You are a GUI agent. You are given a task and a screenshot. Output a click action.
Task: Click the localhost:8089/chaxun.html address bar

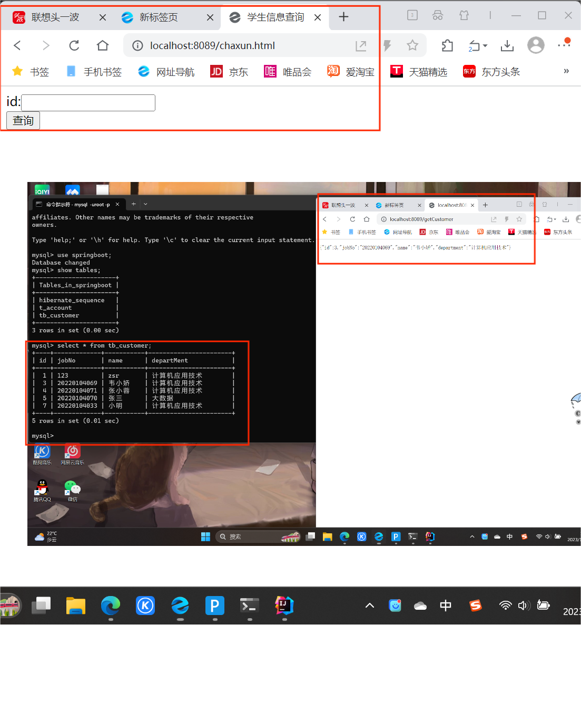click(x=212, y=46)
